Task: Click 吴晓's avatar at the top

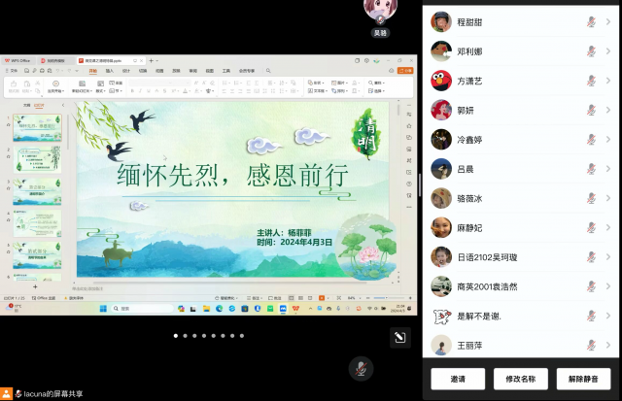Action: (380, 12)
